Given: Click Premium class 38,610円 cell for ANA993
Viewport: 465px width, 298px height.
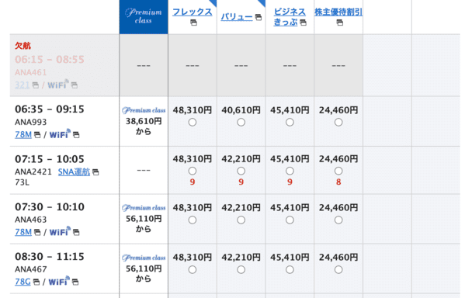Looking at the screenshot, I should coord(144,121).
